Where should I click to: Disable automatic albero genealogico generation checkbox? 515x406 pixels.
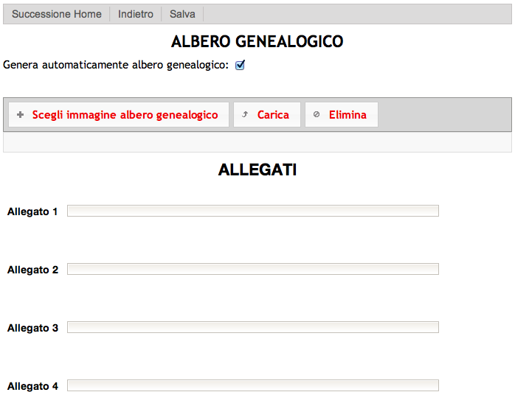click(x=240, y=65)
